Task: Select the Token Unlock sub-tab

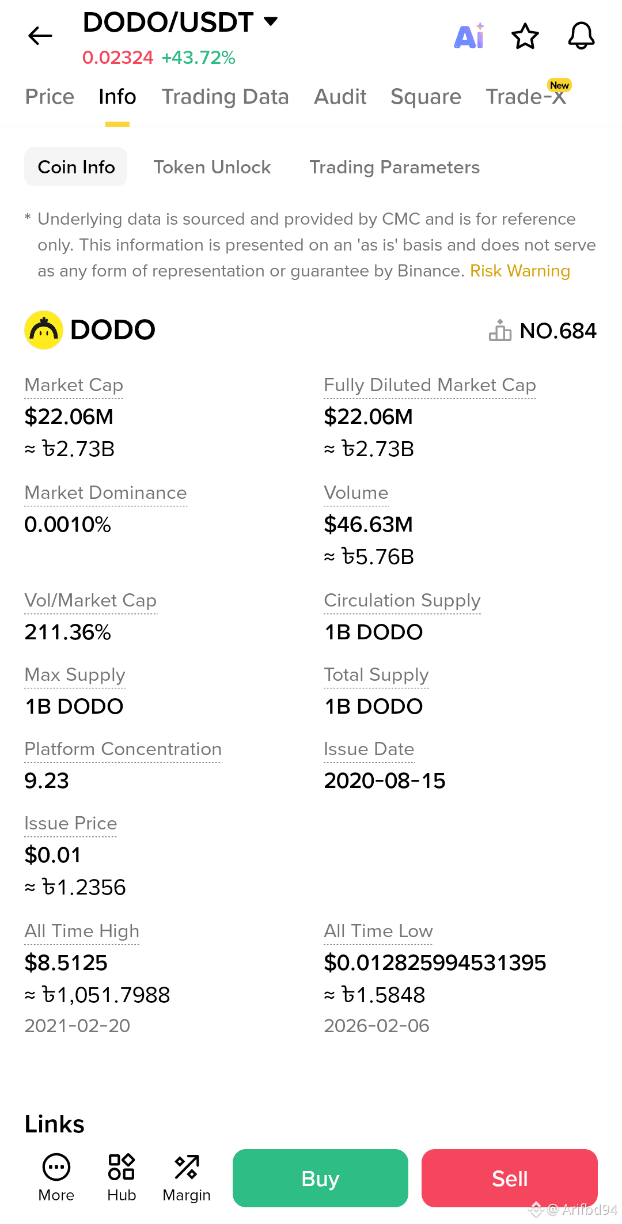Action: [x=212, y=167]
